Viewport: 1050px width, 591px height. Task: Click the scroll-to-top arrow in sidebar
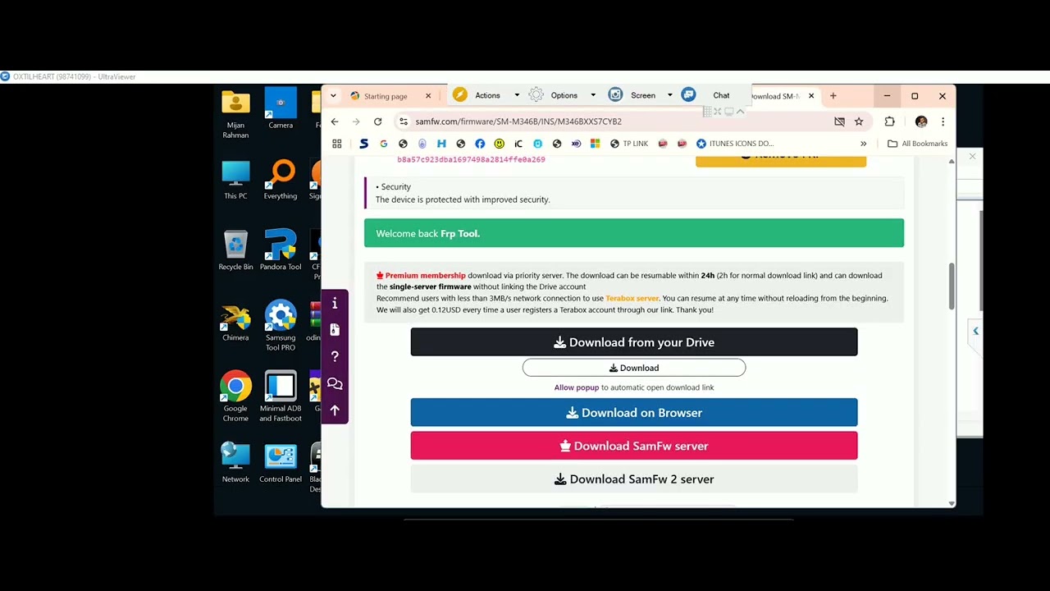coord(335,410)
